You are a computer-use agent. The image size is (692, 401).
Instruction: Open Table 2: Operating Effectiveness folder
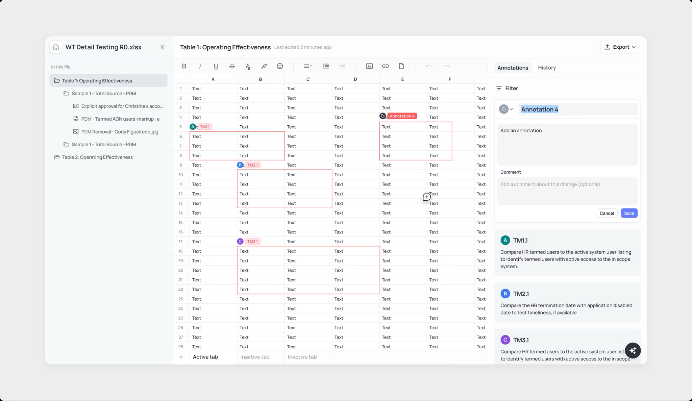tap(97, 157)
